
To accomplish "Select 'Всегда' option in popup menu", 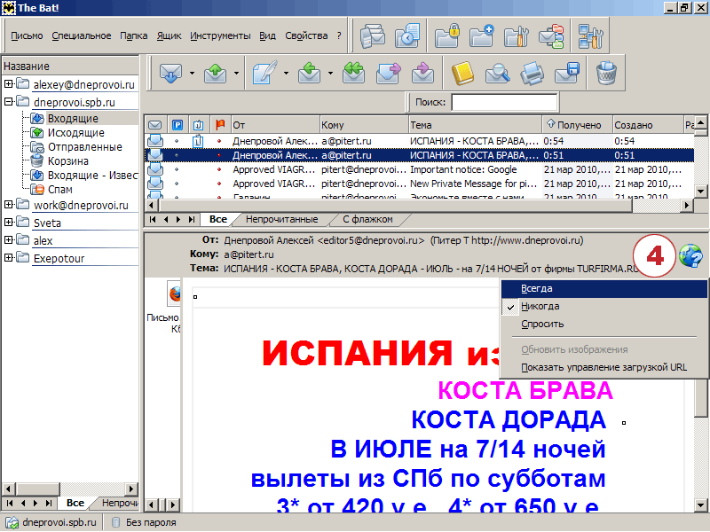I will coord(537,289).
